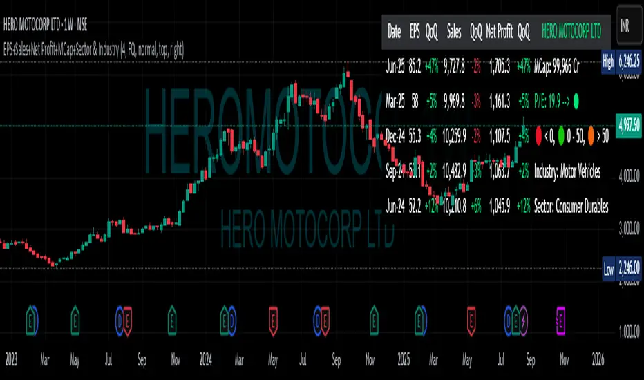This screenshot has width=644, height=380.
Task: Click the P/E: 19.9 text
Action: [x=547, y=101]
